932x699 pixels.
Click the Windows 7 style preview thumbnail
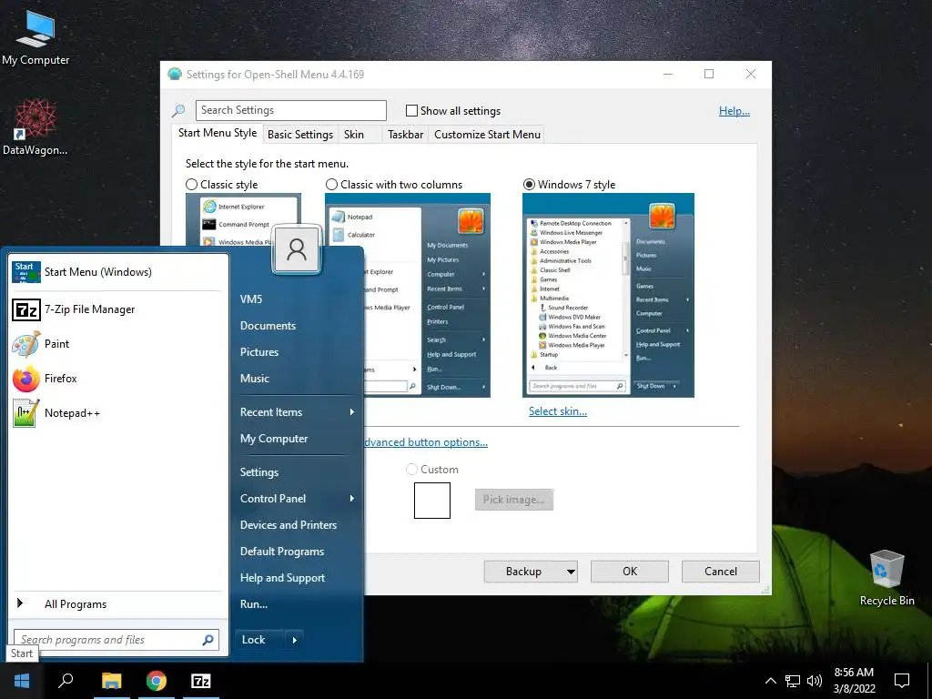608,296
